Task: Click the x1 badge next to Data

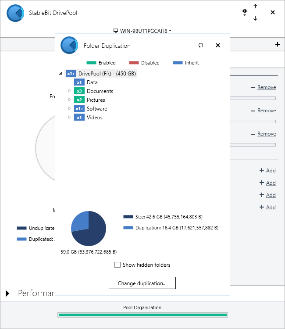Action: (79, 82)
